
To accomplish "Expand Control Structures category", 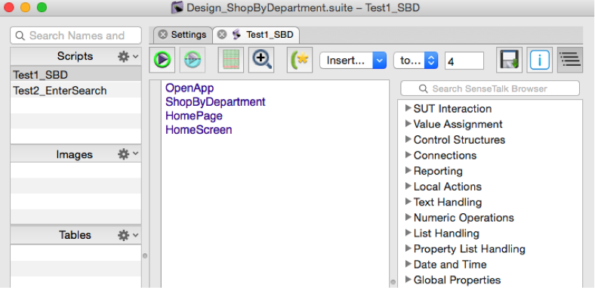I will tap(408, 139).
